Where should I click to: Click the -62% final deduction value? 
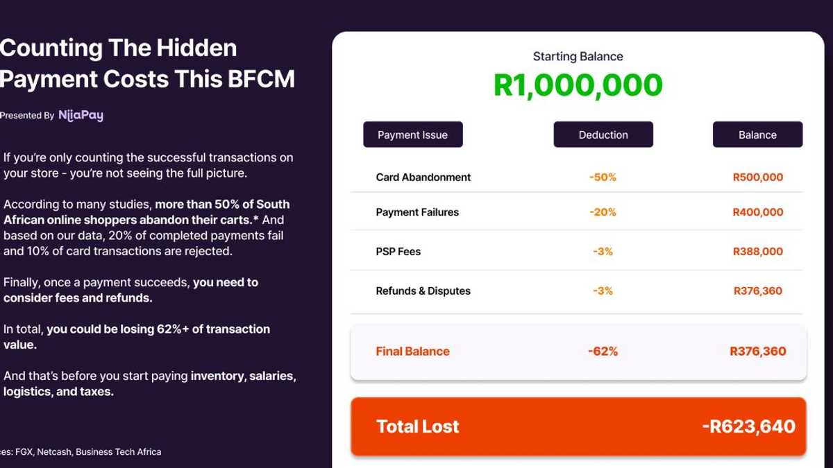click(x=603, y=352)
